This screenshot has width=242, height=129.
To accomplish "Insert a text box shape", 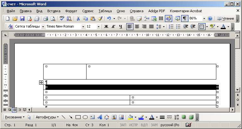I will [92, 117].
